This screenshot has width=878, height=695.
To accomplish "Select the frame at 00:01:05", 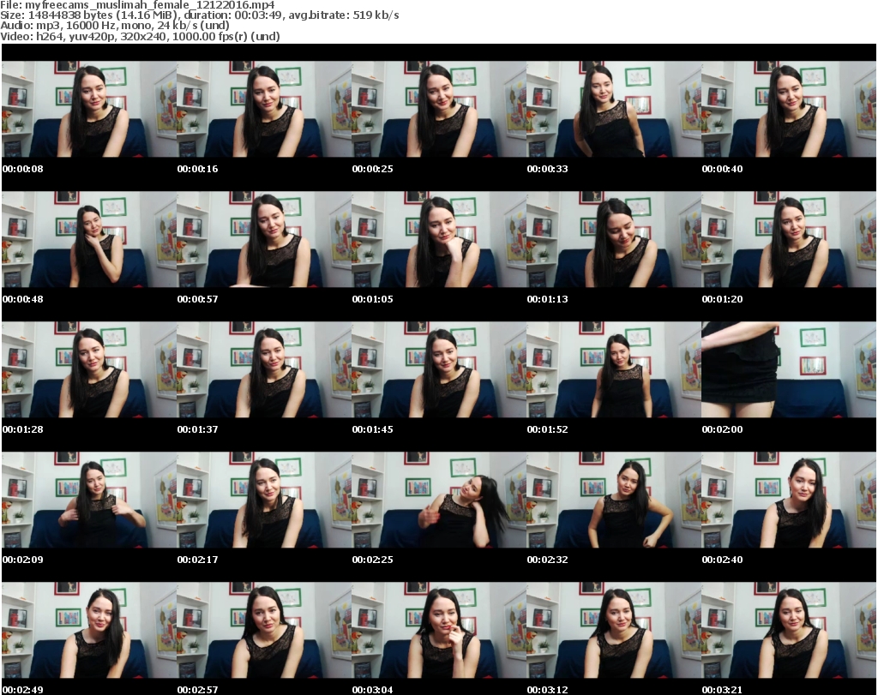I will coord(439,239).
